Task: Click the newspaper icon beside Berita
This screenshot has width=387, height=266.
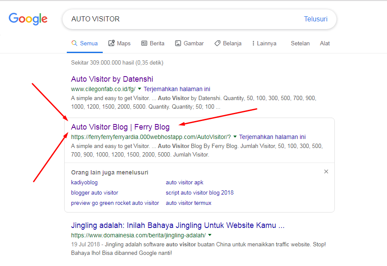Action: (x=144, y=43)
